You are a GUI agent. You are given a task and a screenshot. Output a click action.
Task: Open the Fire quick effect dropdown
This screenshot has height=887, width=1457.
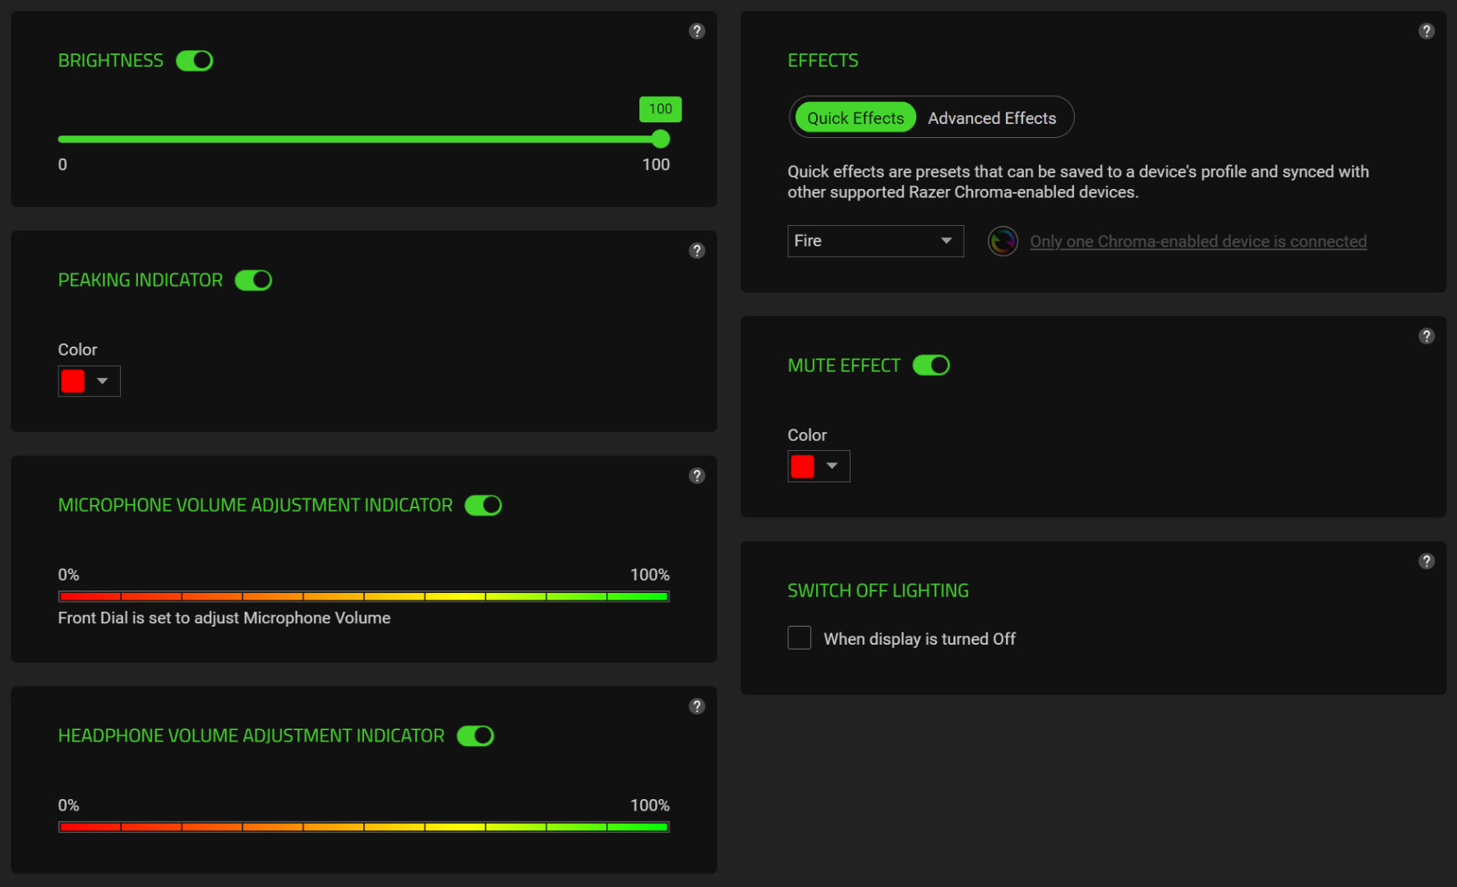[875, 241]
